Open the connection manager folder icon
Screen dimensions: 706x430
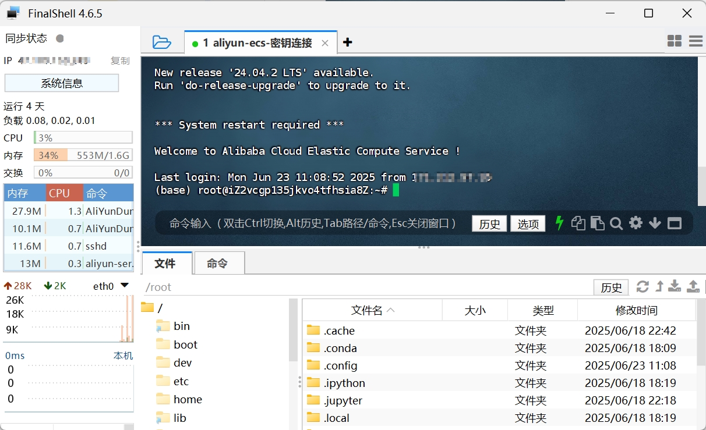click(161, 42)
